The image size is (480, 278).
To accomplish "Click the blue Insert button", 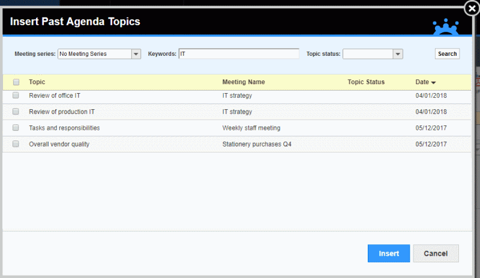I will tap(389, 253).
